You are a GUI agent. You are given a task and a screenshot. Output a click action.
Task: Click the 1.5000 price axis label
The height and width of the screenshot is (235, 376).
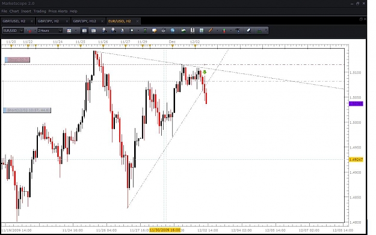(x=355, y=123)
